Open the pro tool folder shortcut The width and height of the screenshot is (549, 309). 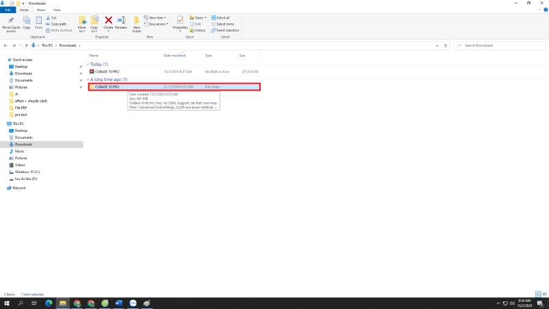coord(21,115)
